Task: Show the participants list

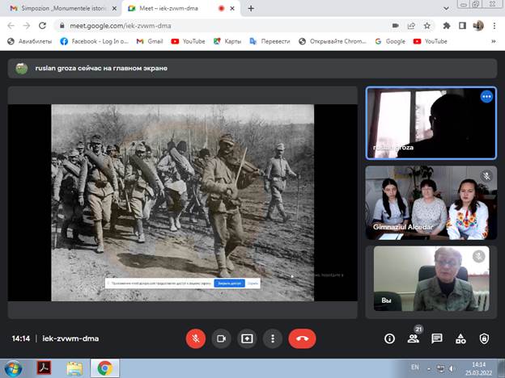Action: tap(413, 338)
